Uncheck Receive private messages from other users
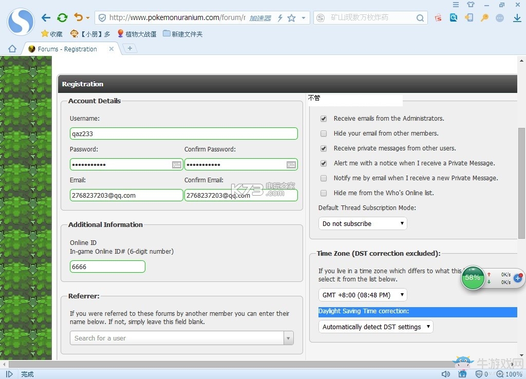This screenshot has width=526, height=379. (324, 148)
